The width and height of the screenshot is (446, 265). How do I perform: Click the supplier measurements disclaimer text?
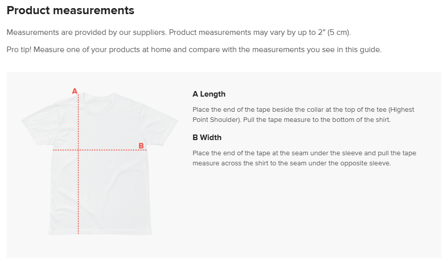tap(179, 32)
